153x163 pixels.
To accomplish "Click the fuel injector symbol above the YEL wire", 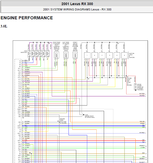I will click(x=48, y=53).
